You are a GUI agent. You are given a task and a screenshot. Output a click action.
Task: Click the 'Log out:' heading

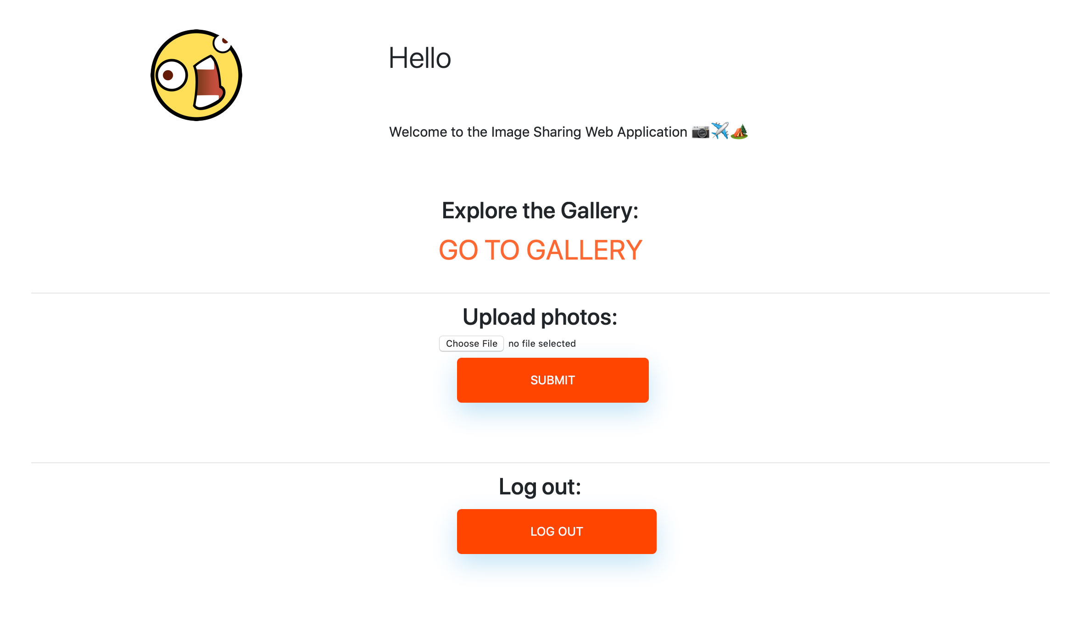point(540,487)
